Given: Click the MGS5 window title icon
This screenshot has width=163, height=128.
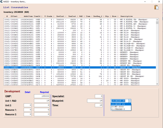Looking at the screenshot, I should (2, 2).
